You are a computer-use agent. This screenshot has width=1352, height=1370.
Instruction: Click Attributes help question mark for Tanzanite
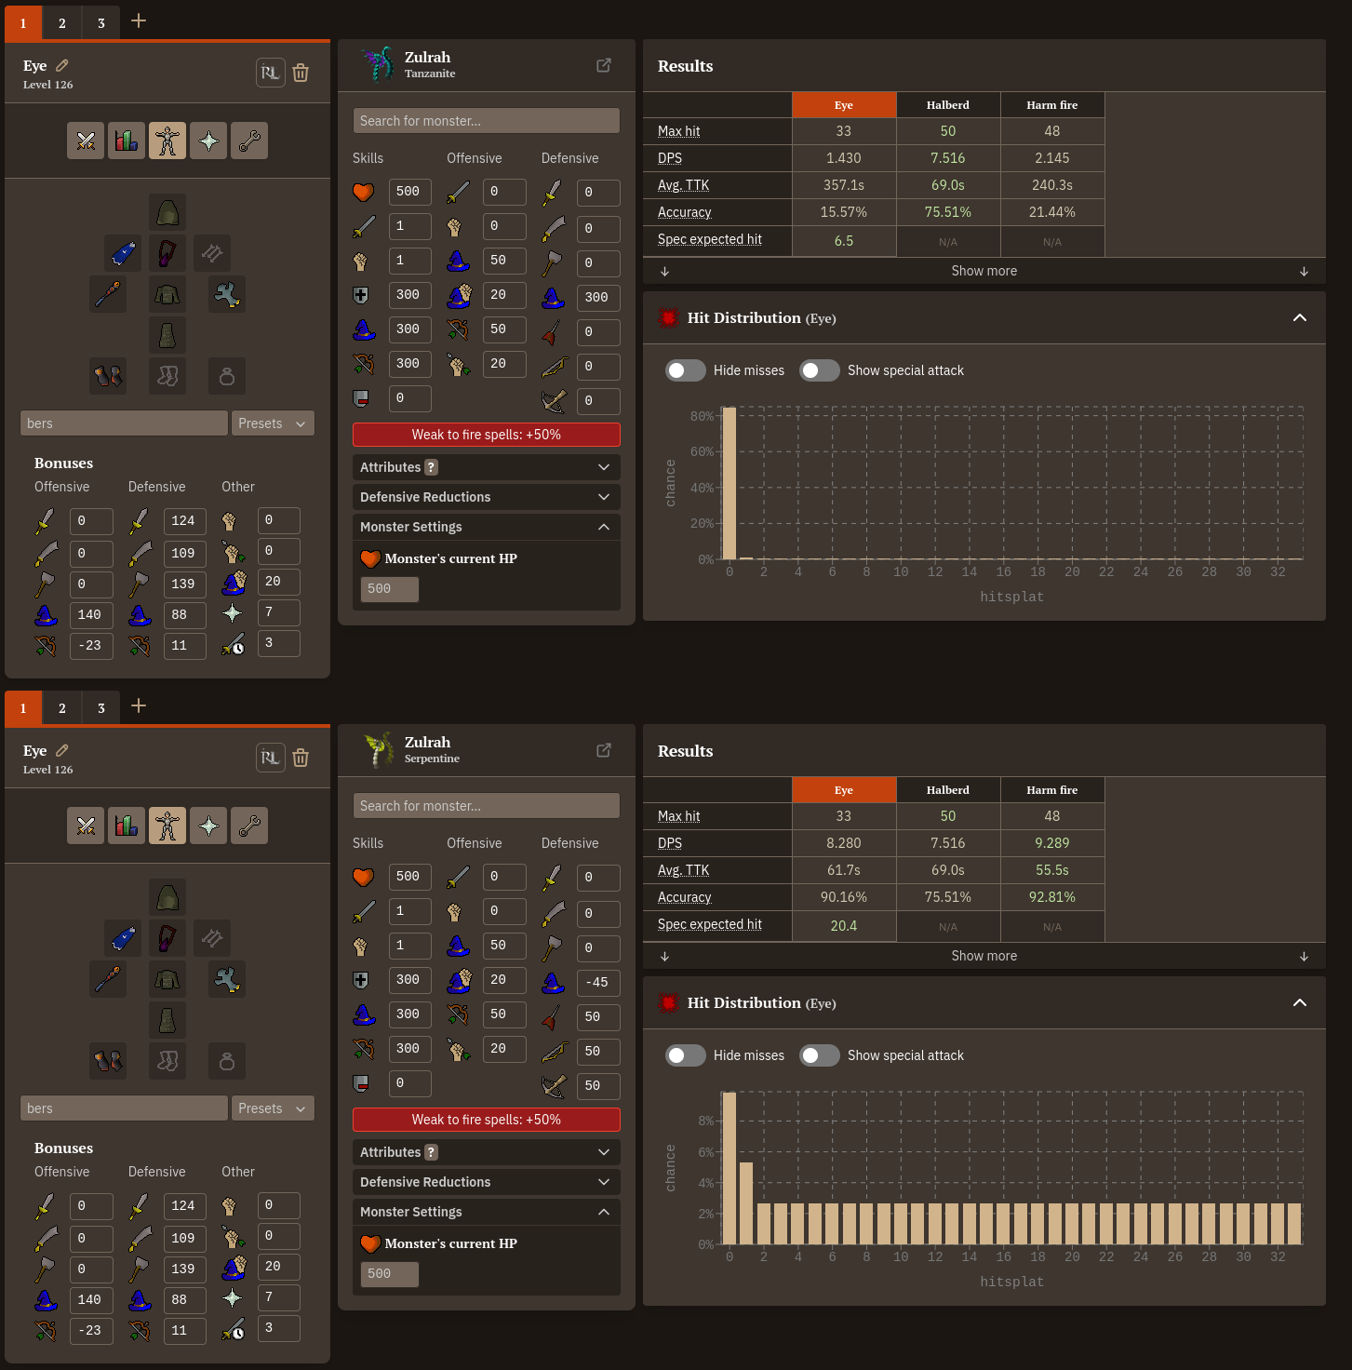431,467
